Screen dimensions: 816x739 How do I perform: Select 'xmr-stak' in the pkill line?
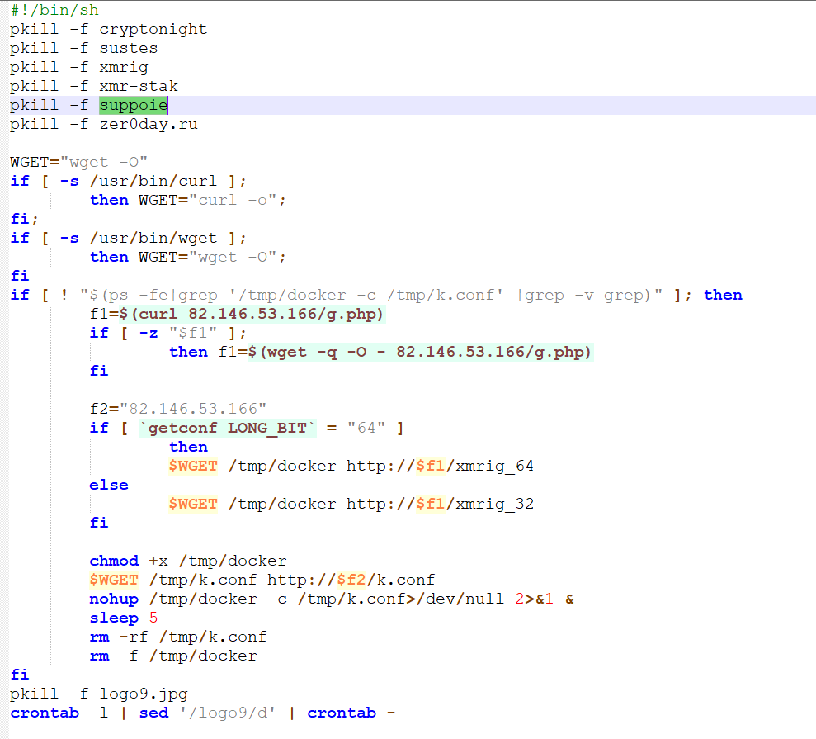(139, 86)
